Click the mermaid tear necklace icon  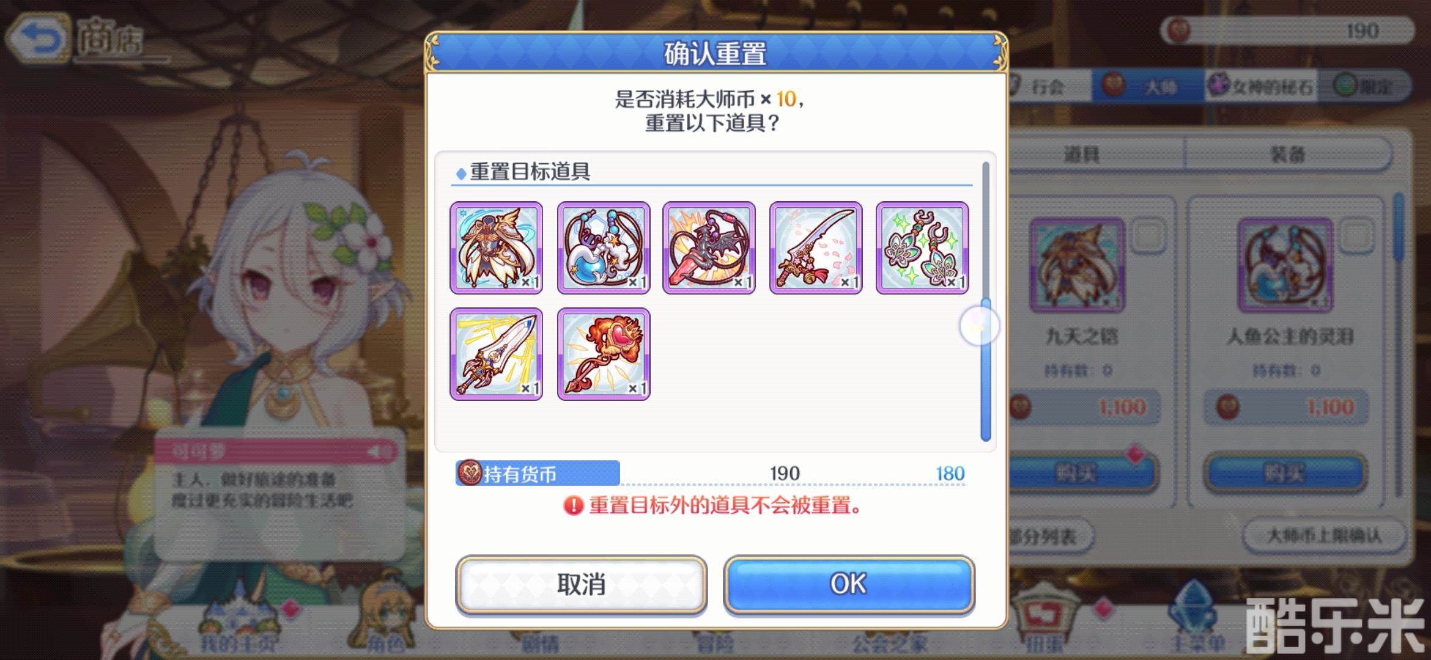pyautogui.click(x=604, y=248)
